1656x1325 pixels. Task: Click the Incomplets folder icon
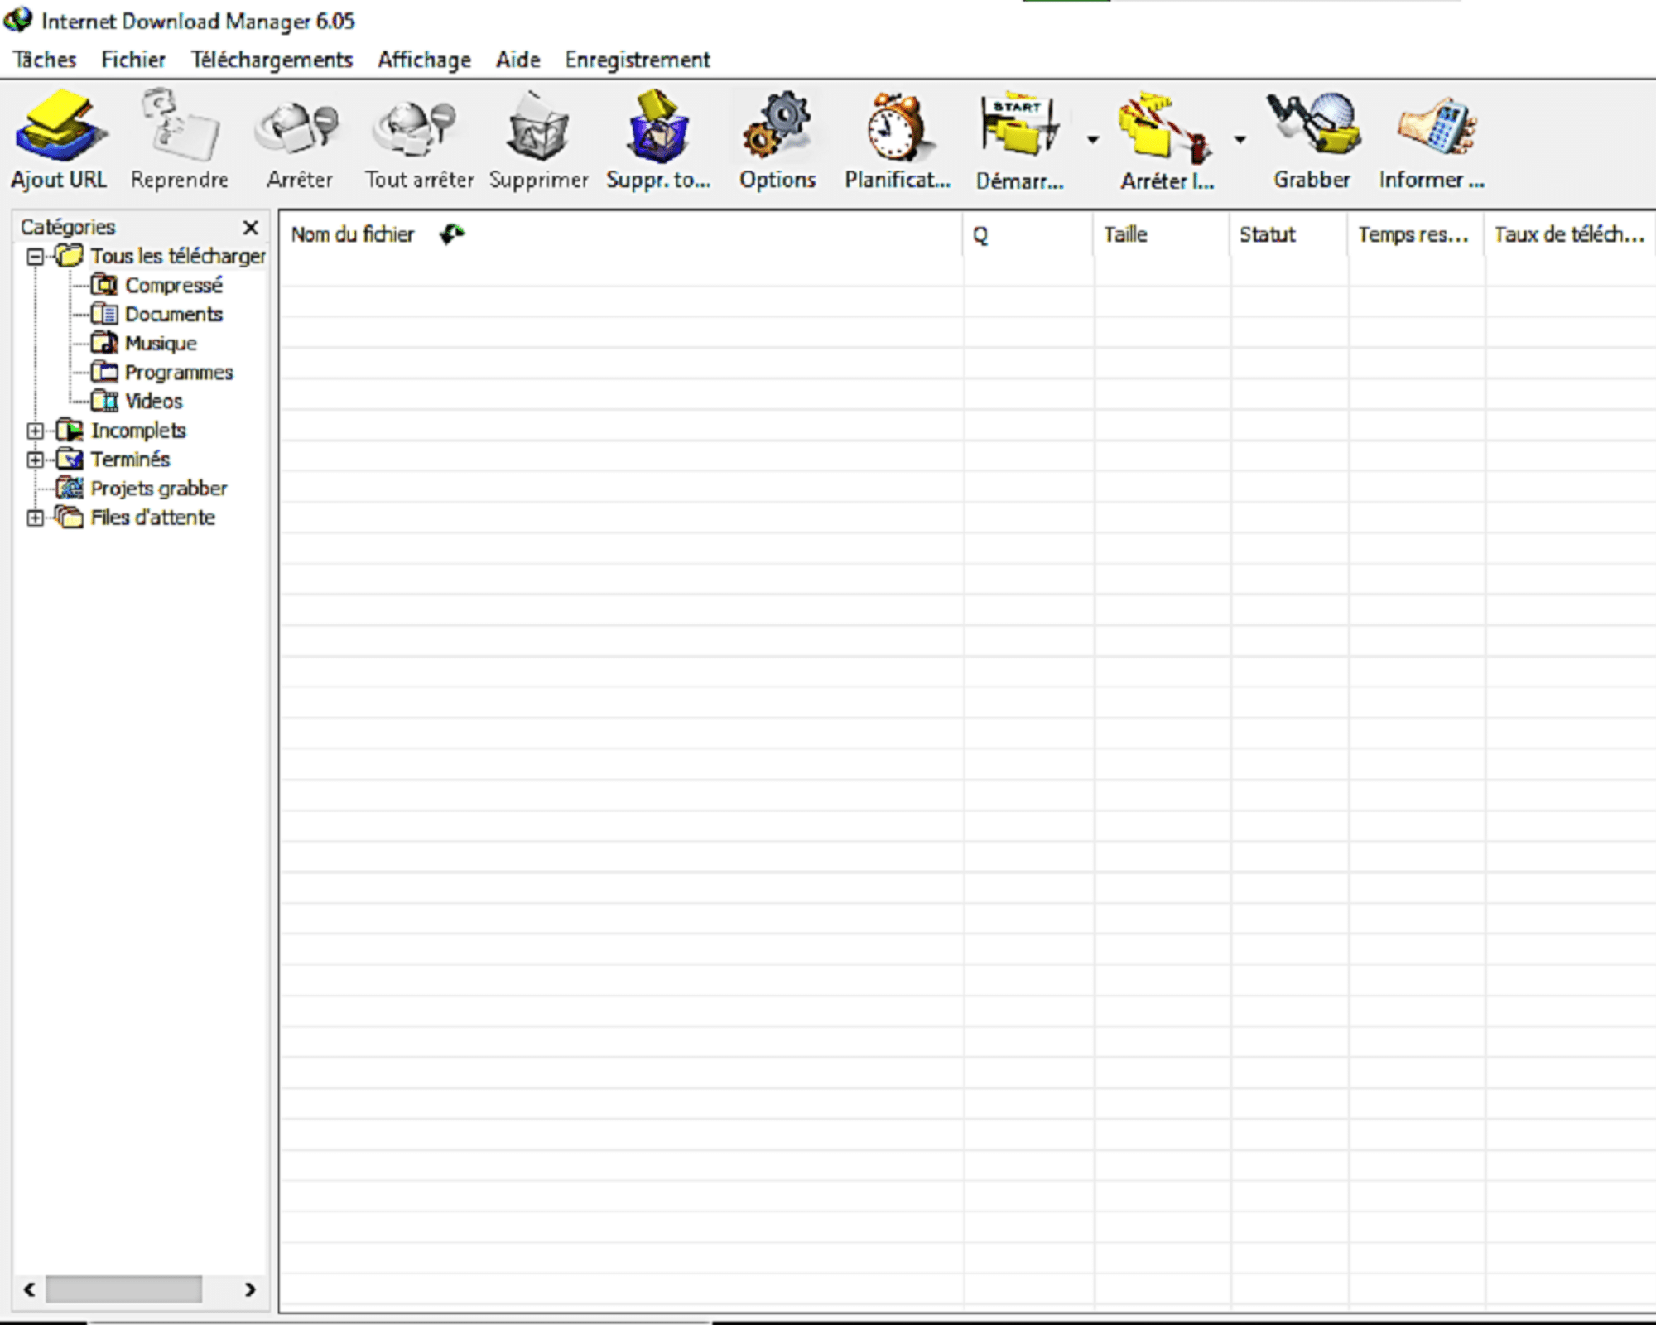(x=70, y=430)
